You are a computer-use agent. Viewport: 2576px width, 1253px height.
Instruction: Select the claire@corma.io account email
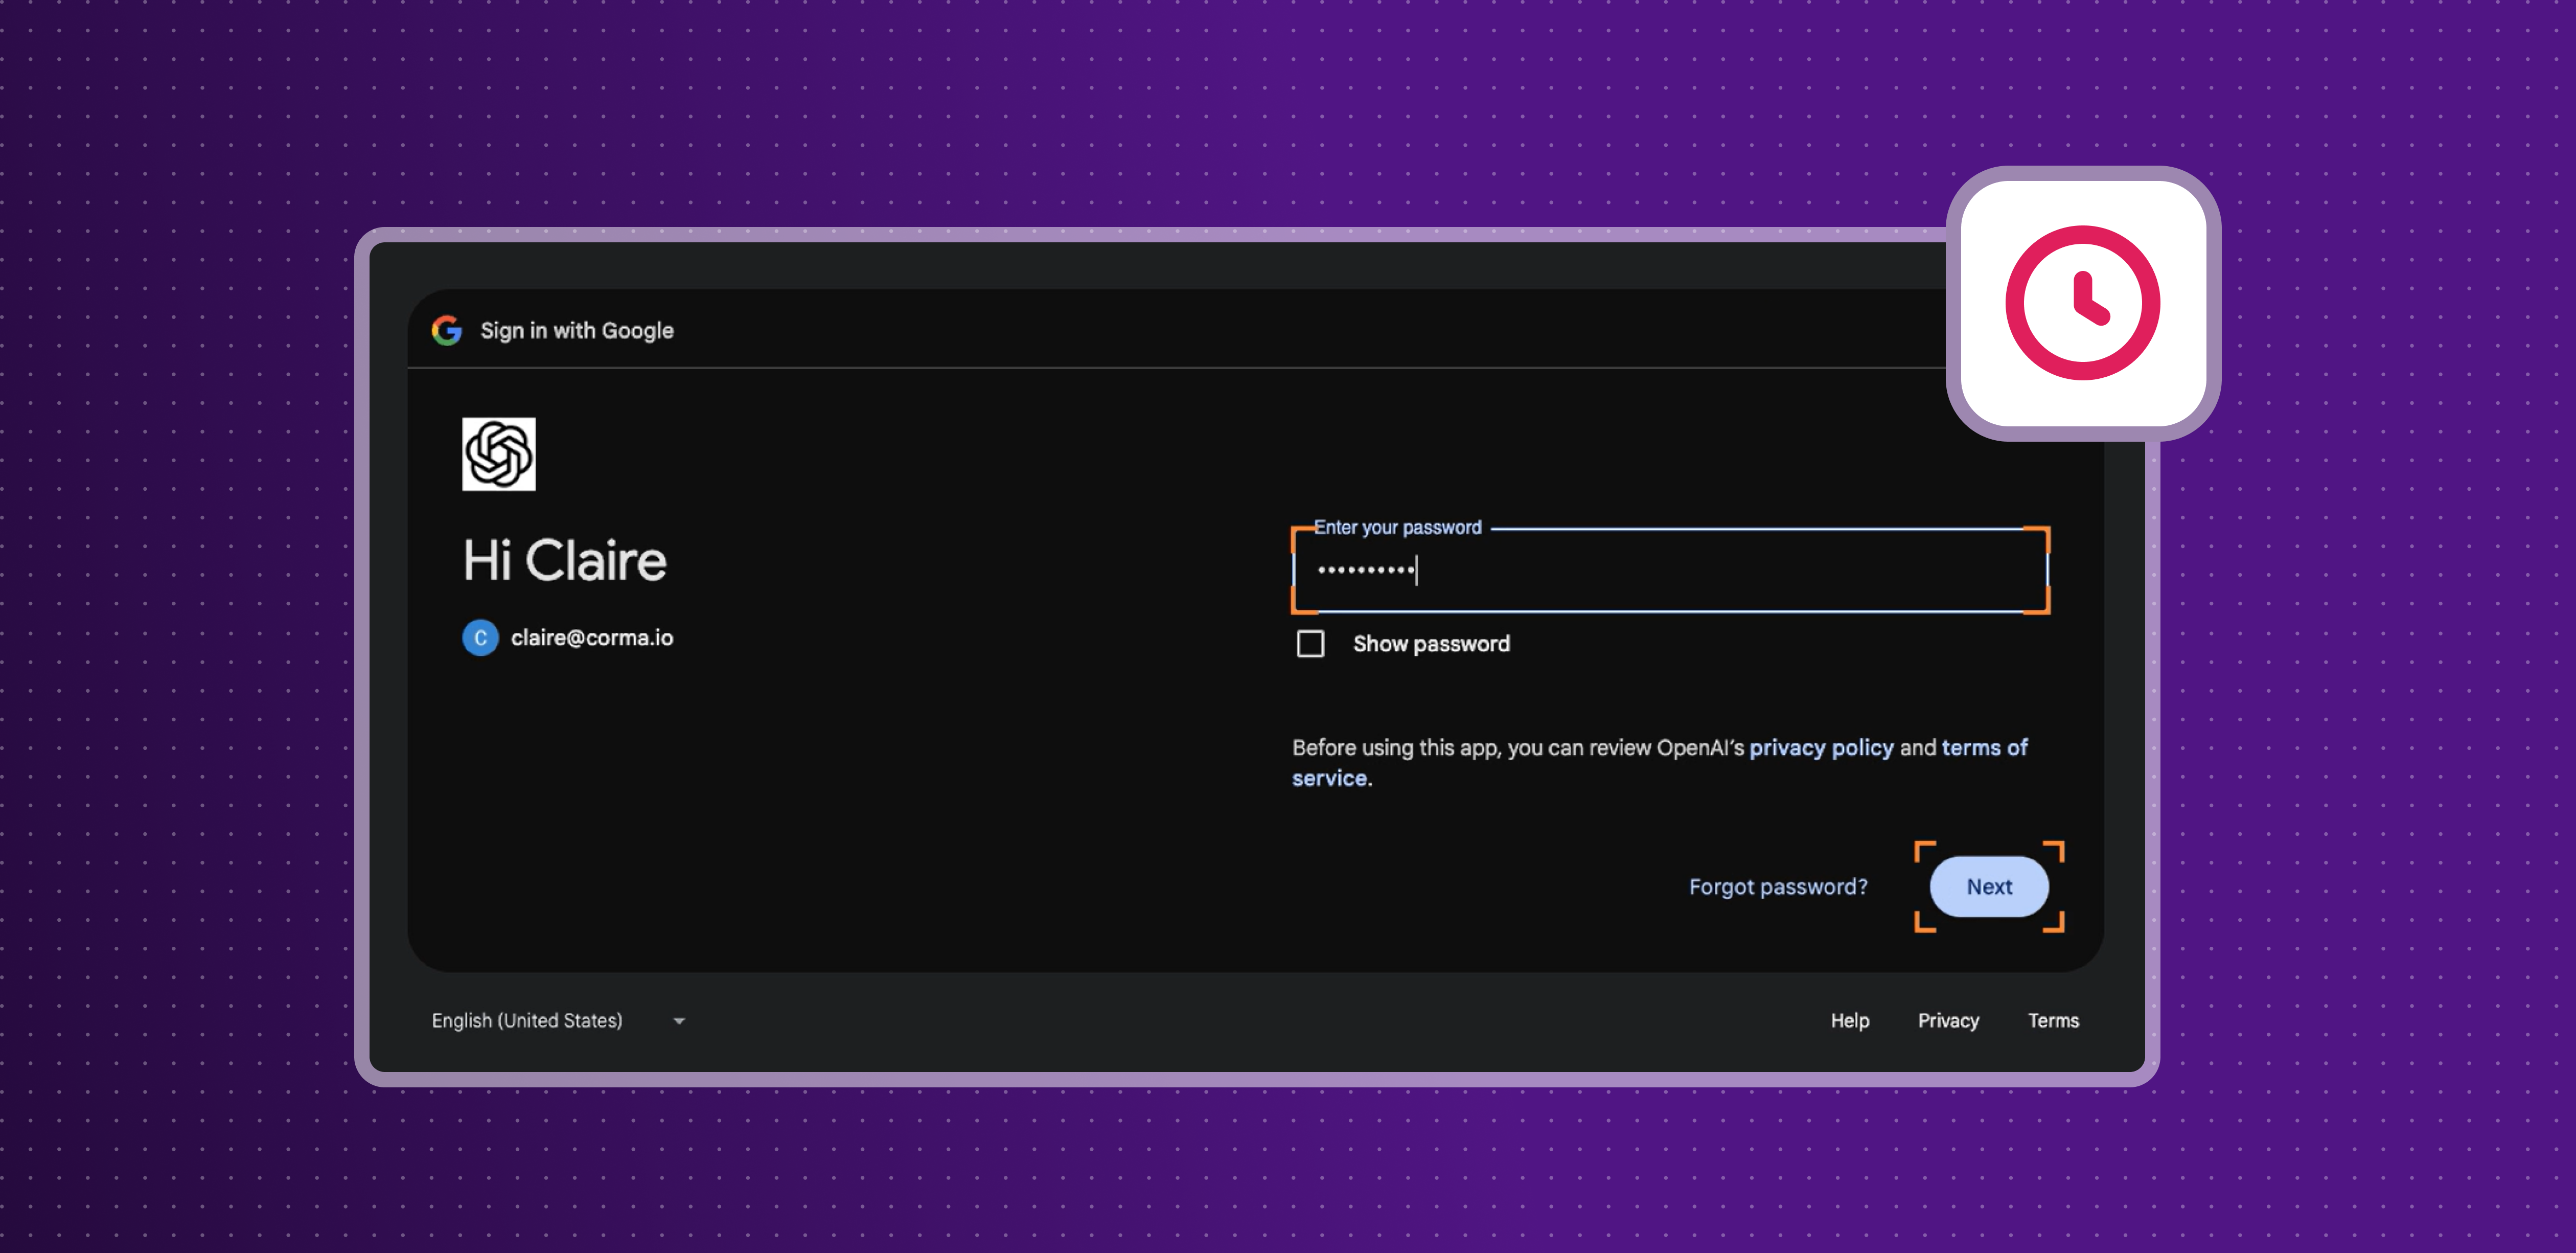[x=592, y=638]
